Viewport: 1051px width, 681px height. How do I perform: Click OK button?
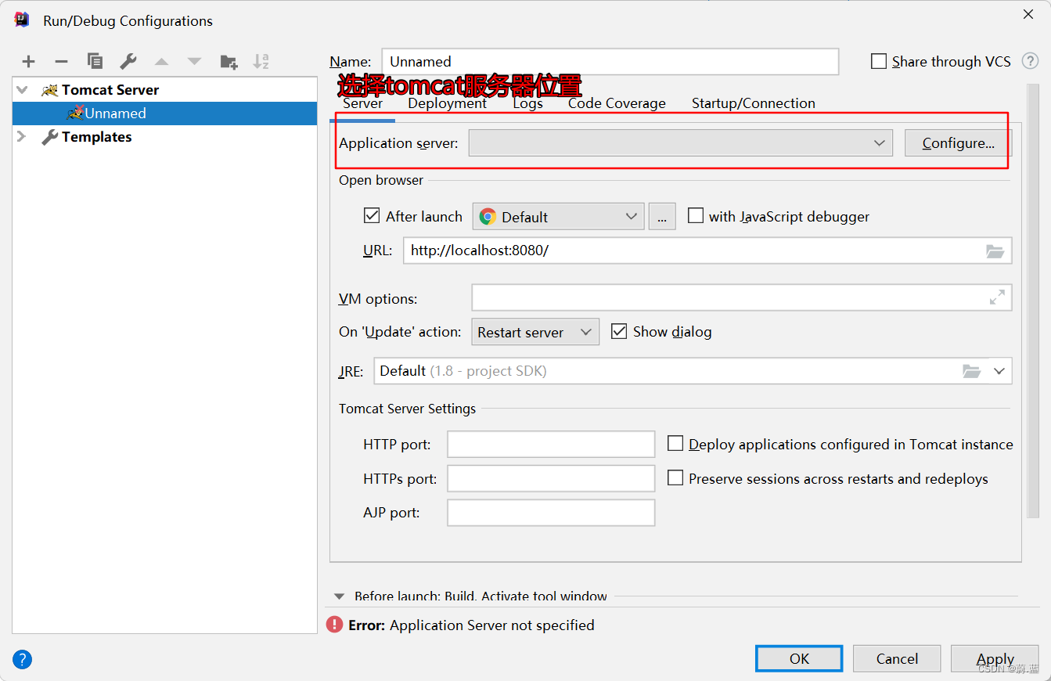[799, 658]
